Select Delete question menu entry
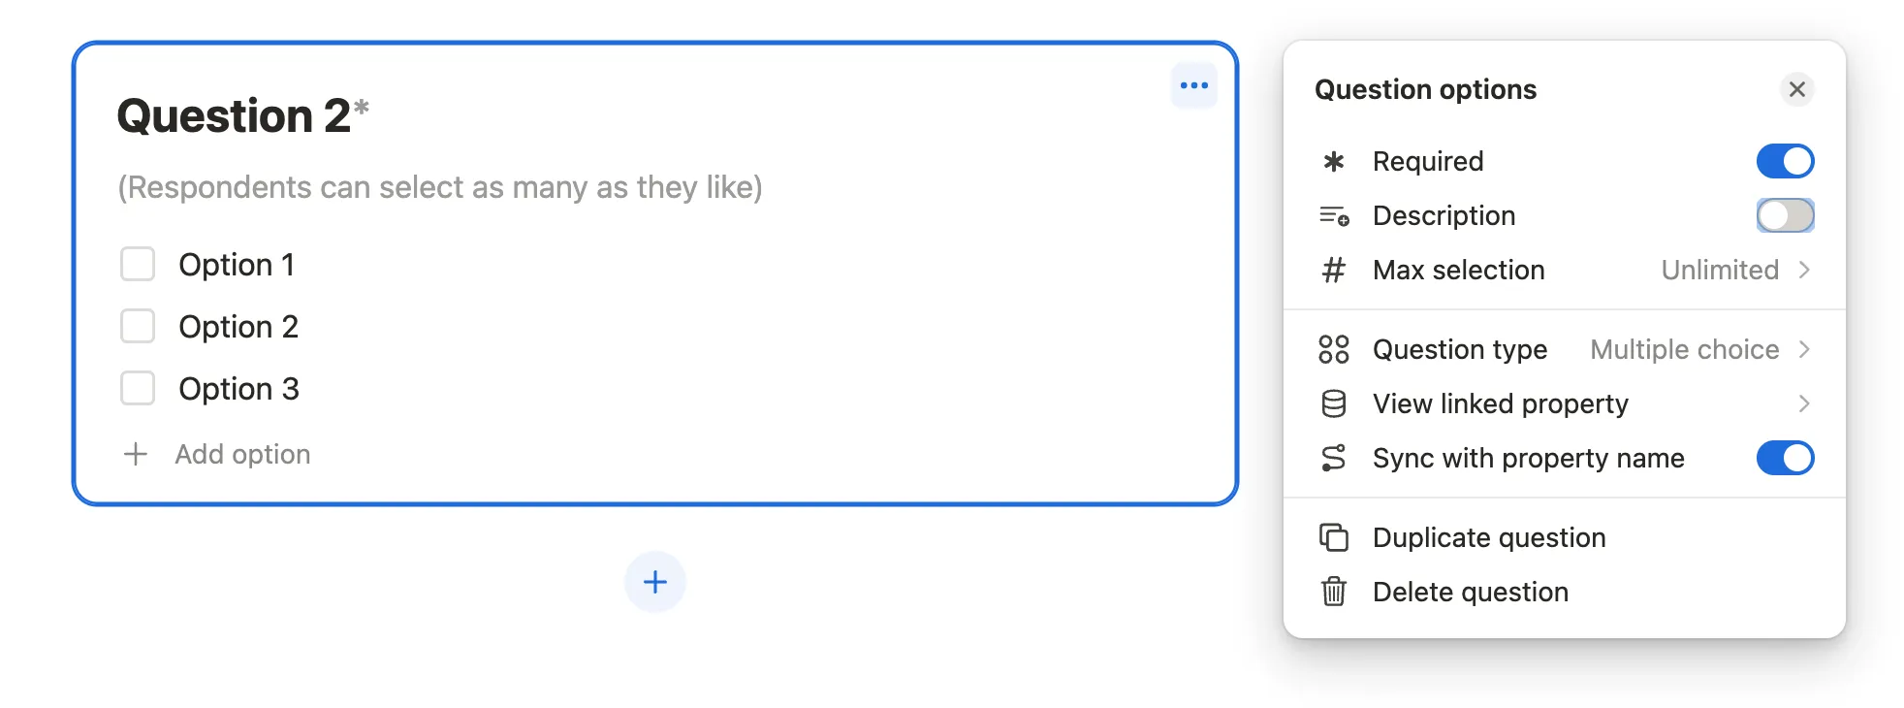This screenshot has width=1904, height=708. pos(1470,592)
